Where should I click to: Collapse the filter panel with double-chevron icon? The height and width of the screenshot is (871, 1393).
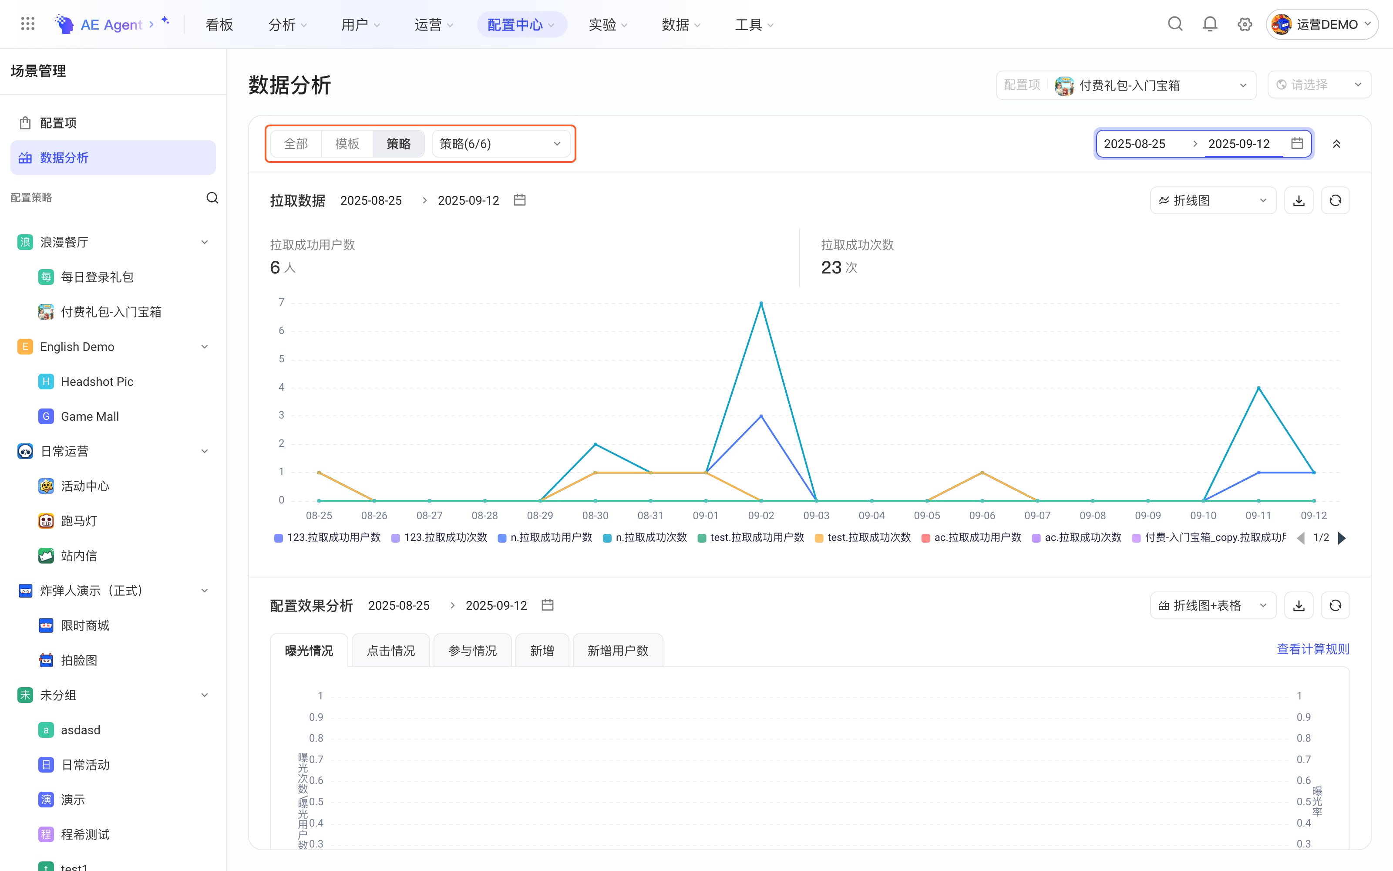(x=1336, y=144)
